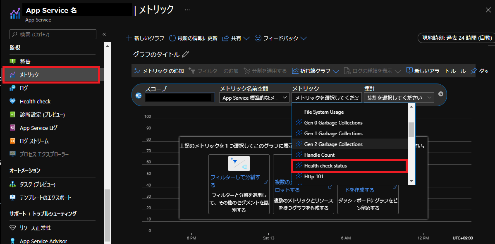
Task: Select File System Usage metric
Action: 350,112
